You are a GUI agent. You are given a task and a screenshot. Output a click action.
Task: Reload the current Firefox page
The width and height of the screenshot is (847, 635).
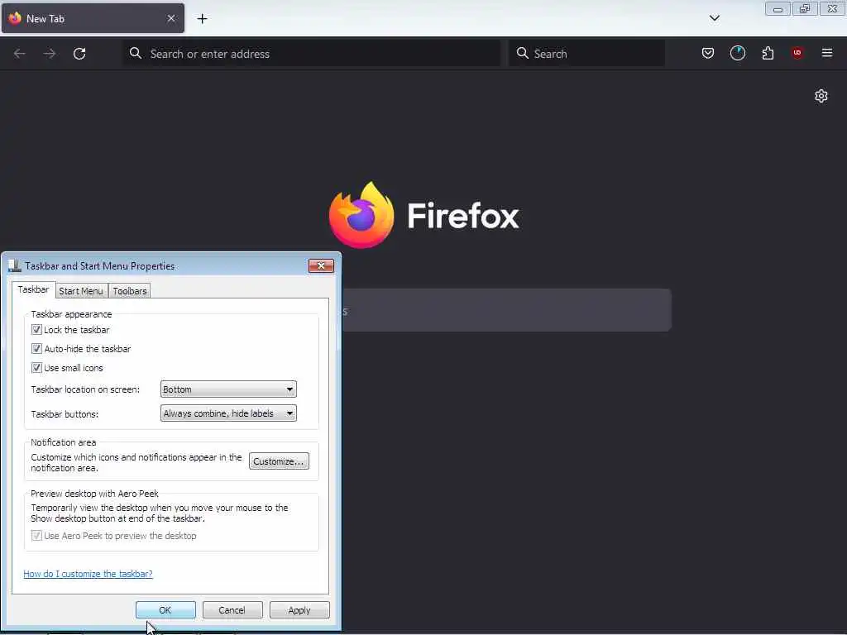coord(79,54)
